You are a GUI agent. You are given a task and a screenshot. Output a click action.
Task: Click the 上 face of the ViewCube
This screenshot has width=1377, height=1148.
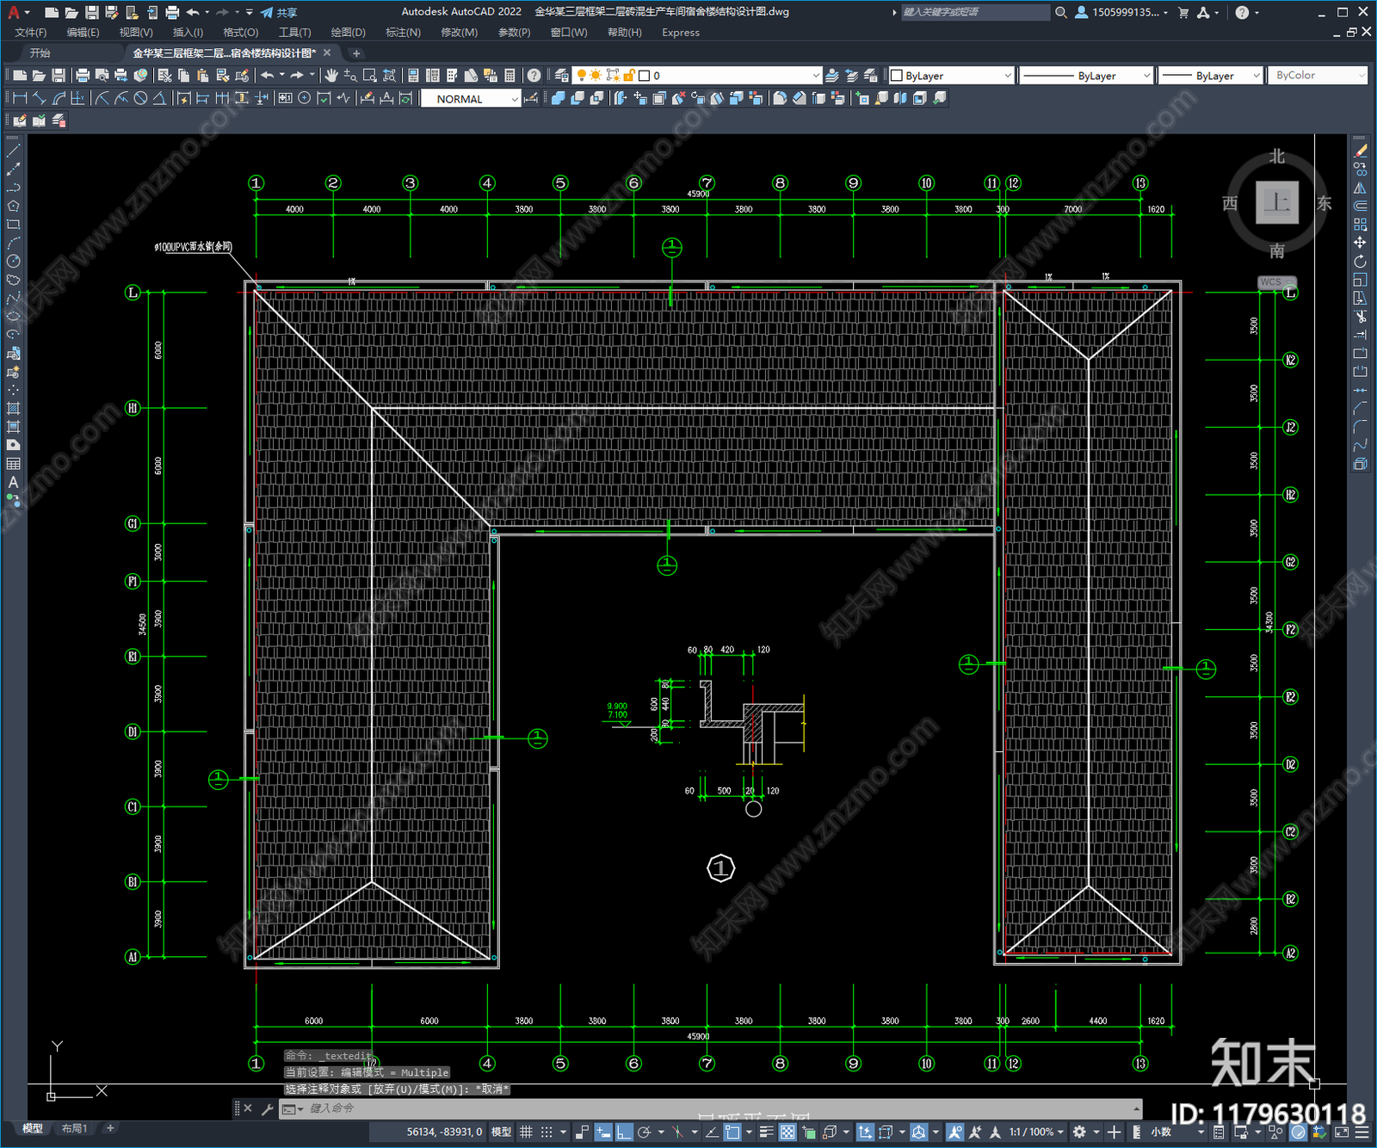pyautogui.click(x=1276, y=203)
